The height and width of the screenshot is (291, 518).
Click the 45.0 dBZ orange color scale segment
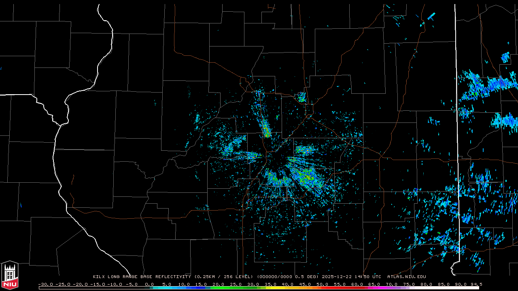pyautogui.click(x=305, y=288)
